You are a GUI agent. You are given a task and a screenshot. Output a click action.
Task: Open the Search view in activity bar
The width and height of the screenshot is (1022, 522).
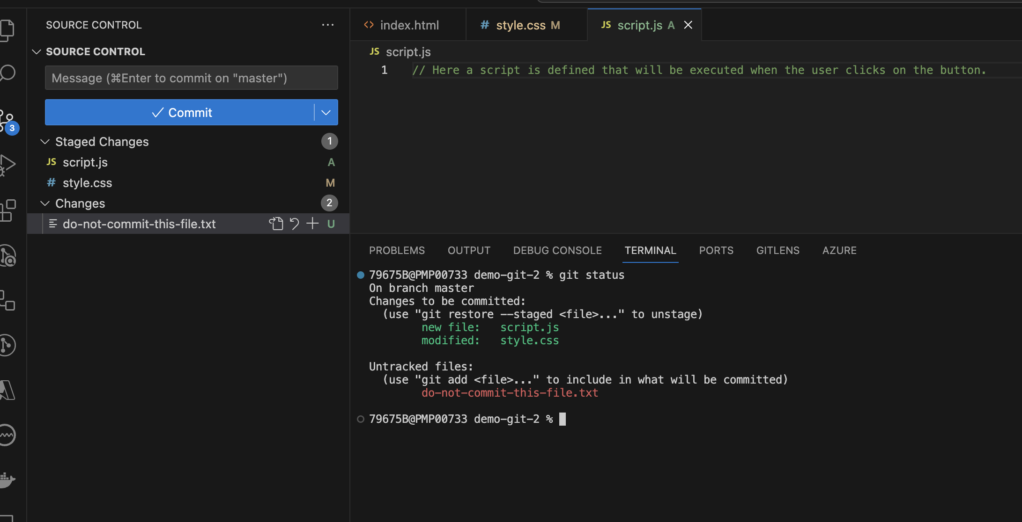click(x=7, y=73)
